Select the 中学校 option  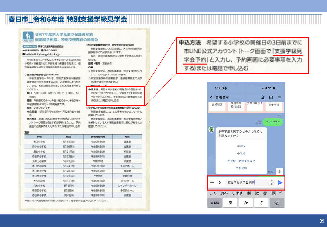coord(241,154)
